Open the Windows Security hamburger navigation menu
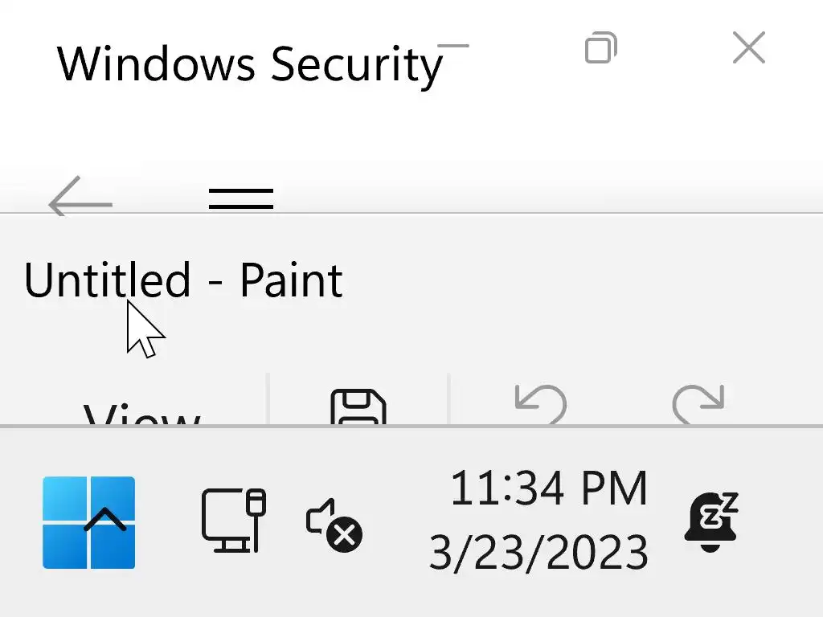 (240, 198)
